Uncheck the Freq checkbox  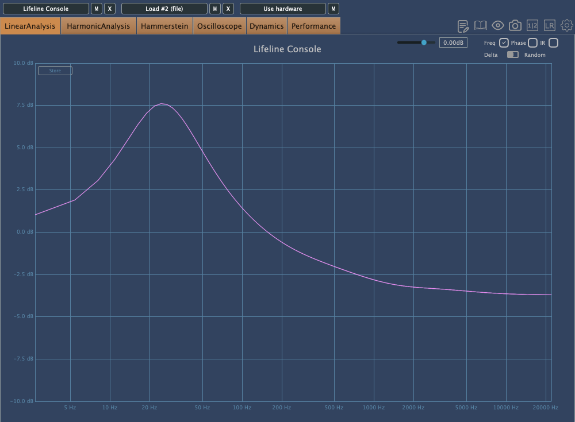click(504, 42)
